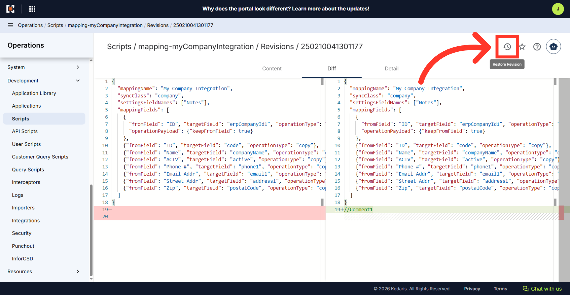Switch to the Content tab
Screen dimensions: 570x295
click(272, 69)
